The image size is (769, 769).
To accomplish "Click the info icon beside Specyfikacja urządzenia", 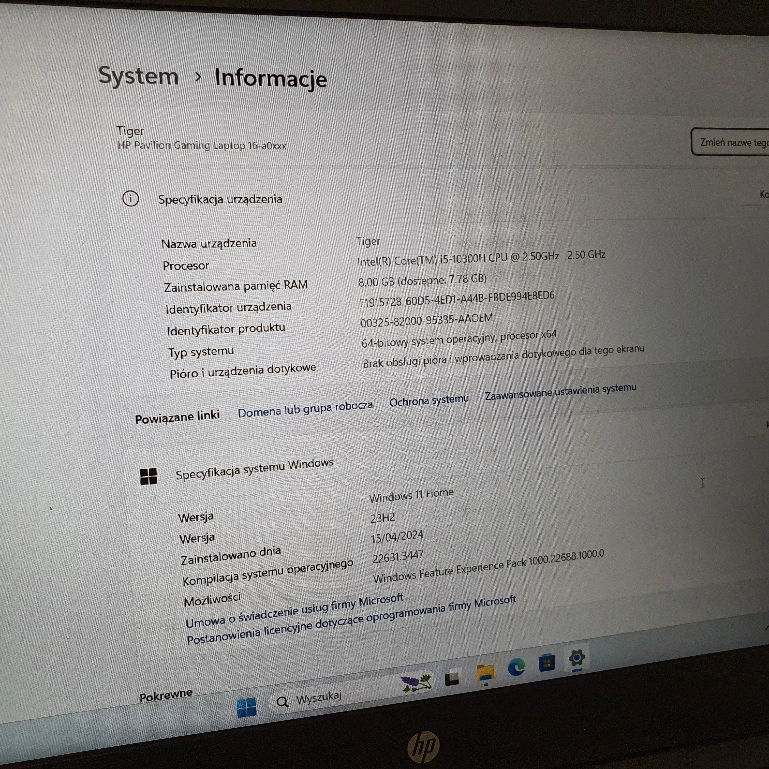I will pos(130,198).
